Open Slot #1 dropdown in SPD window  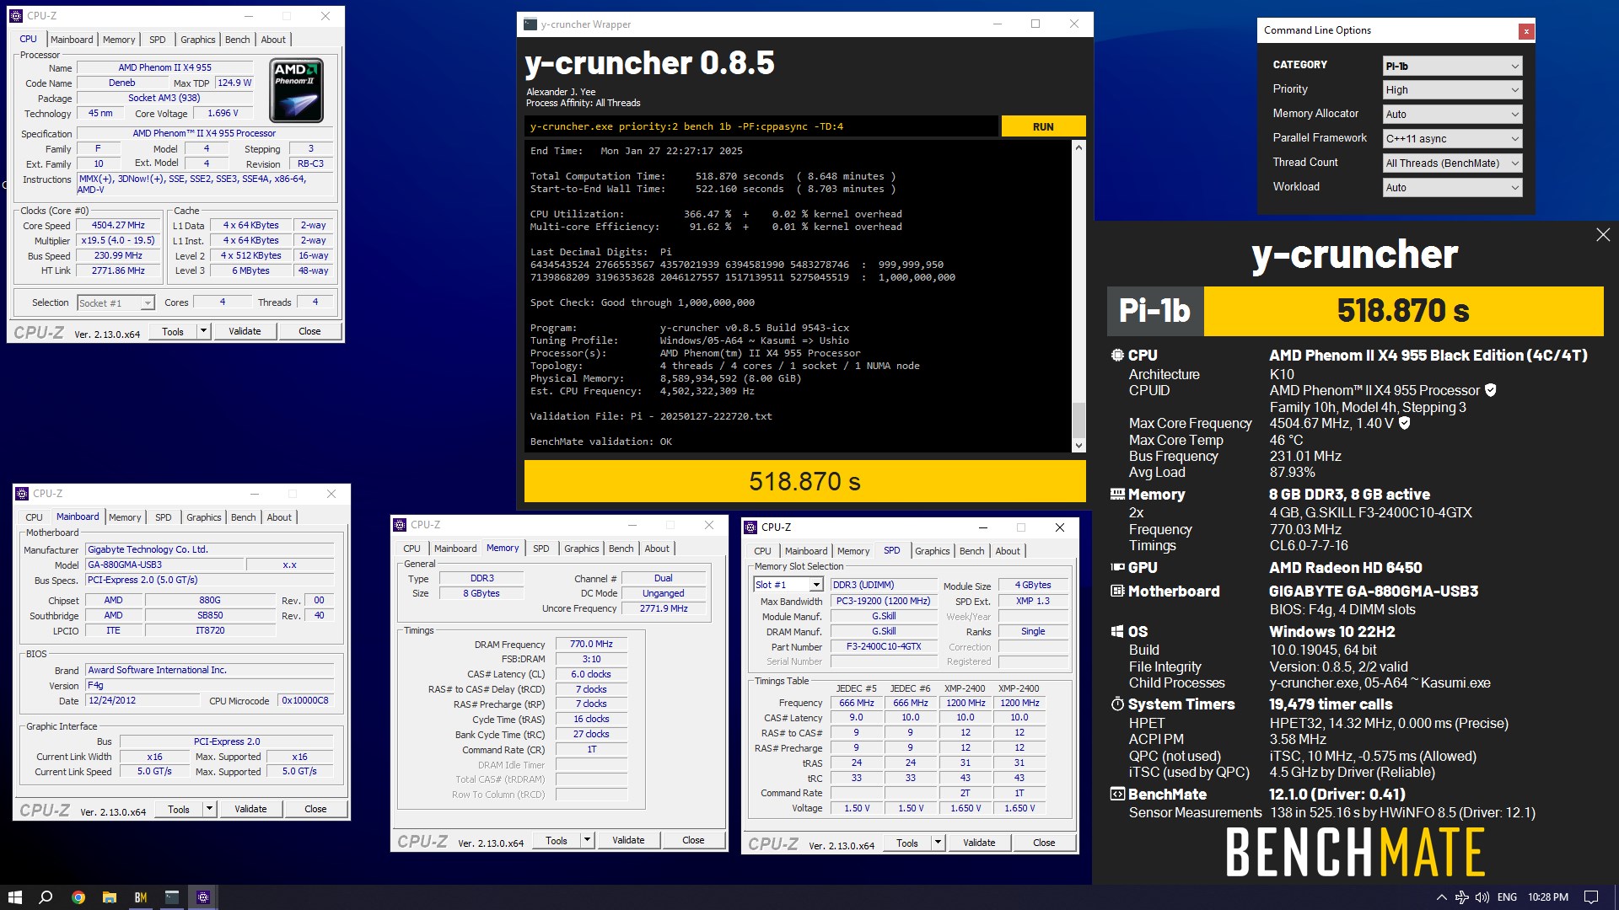click(788, 585)
